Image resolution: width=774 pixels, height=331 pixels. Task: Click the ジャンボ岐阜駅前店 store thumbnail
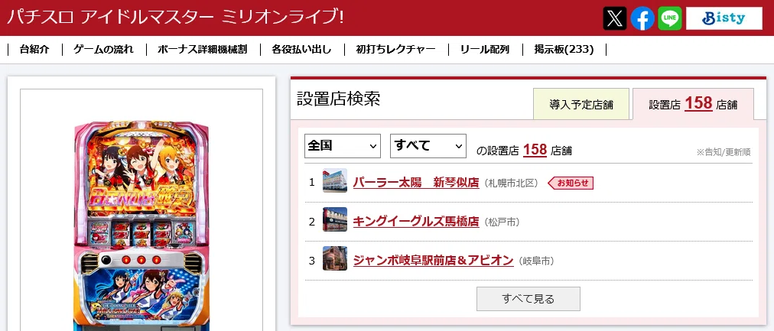(x=335, y=258)
